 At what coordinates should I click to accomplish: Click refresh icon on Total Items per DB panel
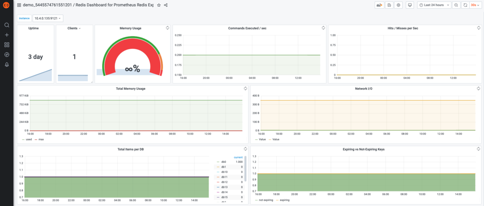pos(245,149)
